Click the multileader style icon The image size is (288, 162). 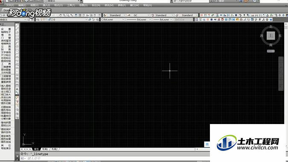(177, 15)
